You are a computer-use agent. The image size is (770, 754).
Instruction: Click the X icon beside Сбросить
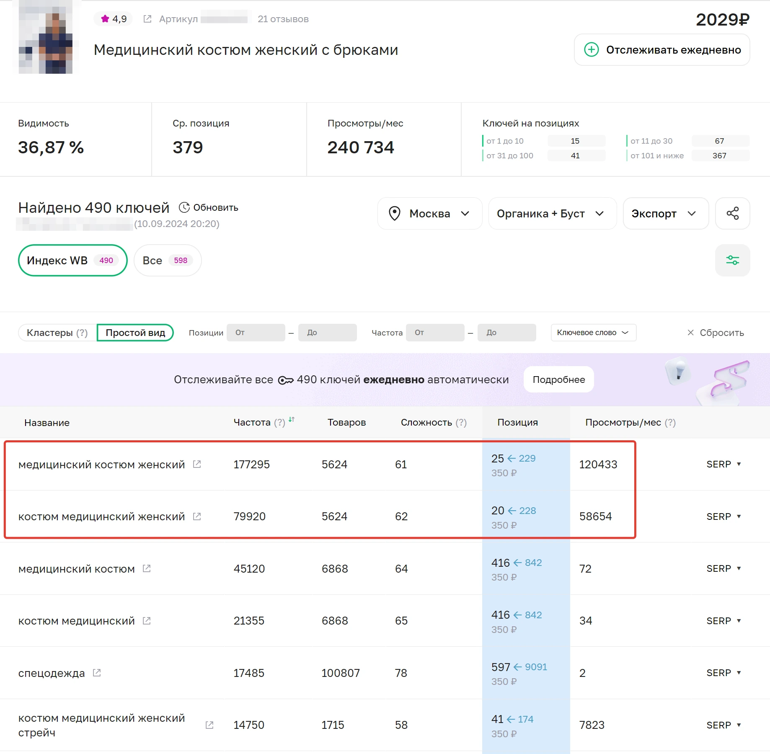690,333
